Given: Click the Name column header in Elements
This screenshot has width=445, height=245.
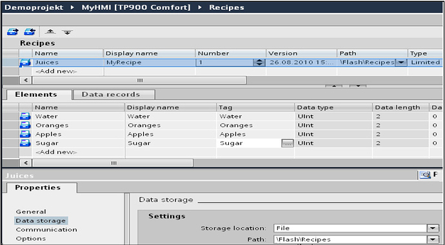Looking at the screenshot, I should click(x=79, y=108).
